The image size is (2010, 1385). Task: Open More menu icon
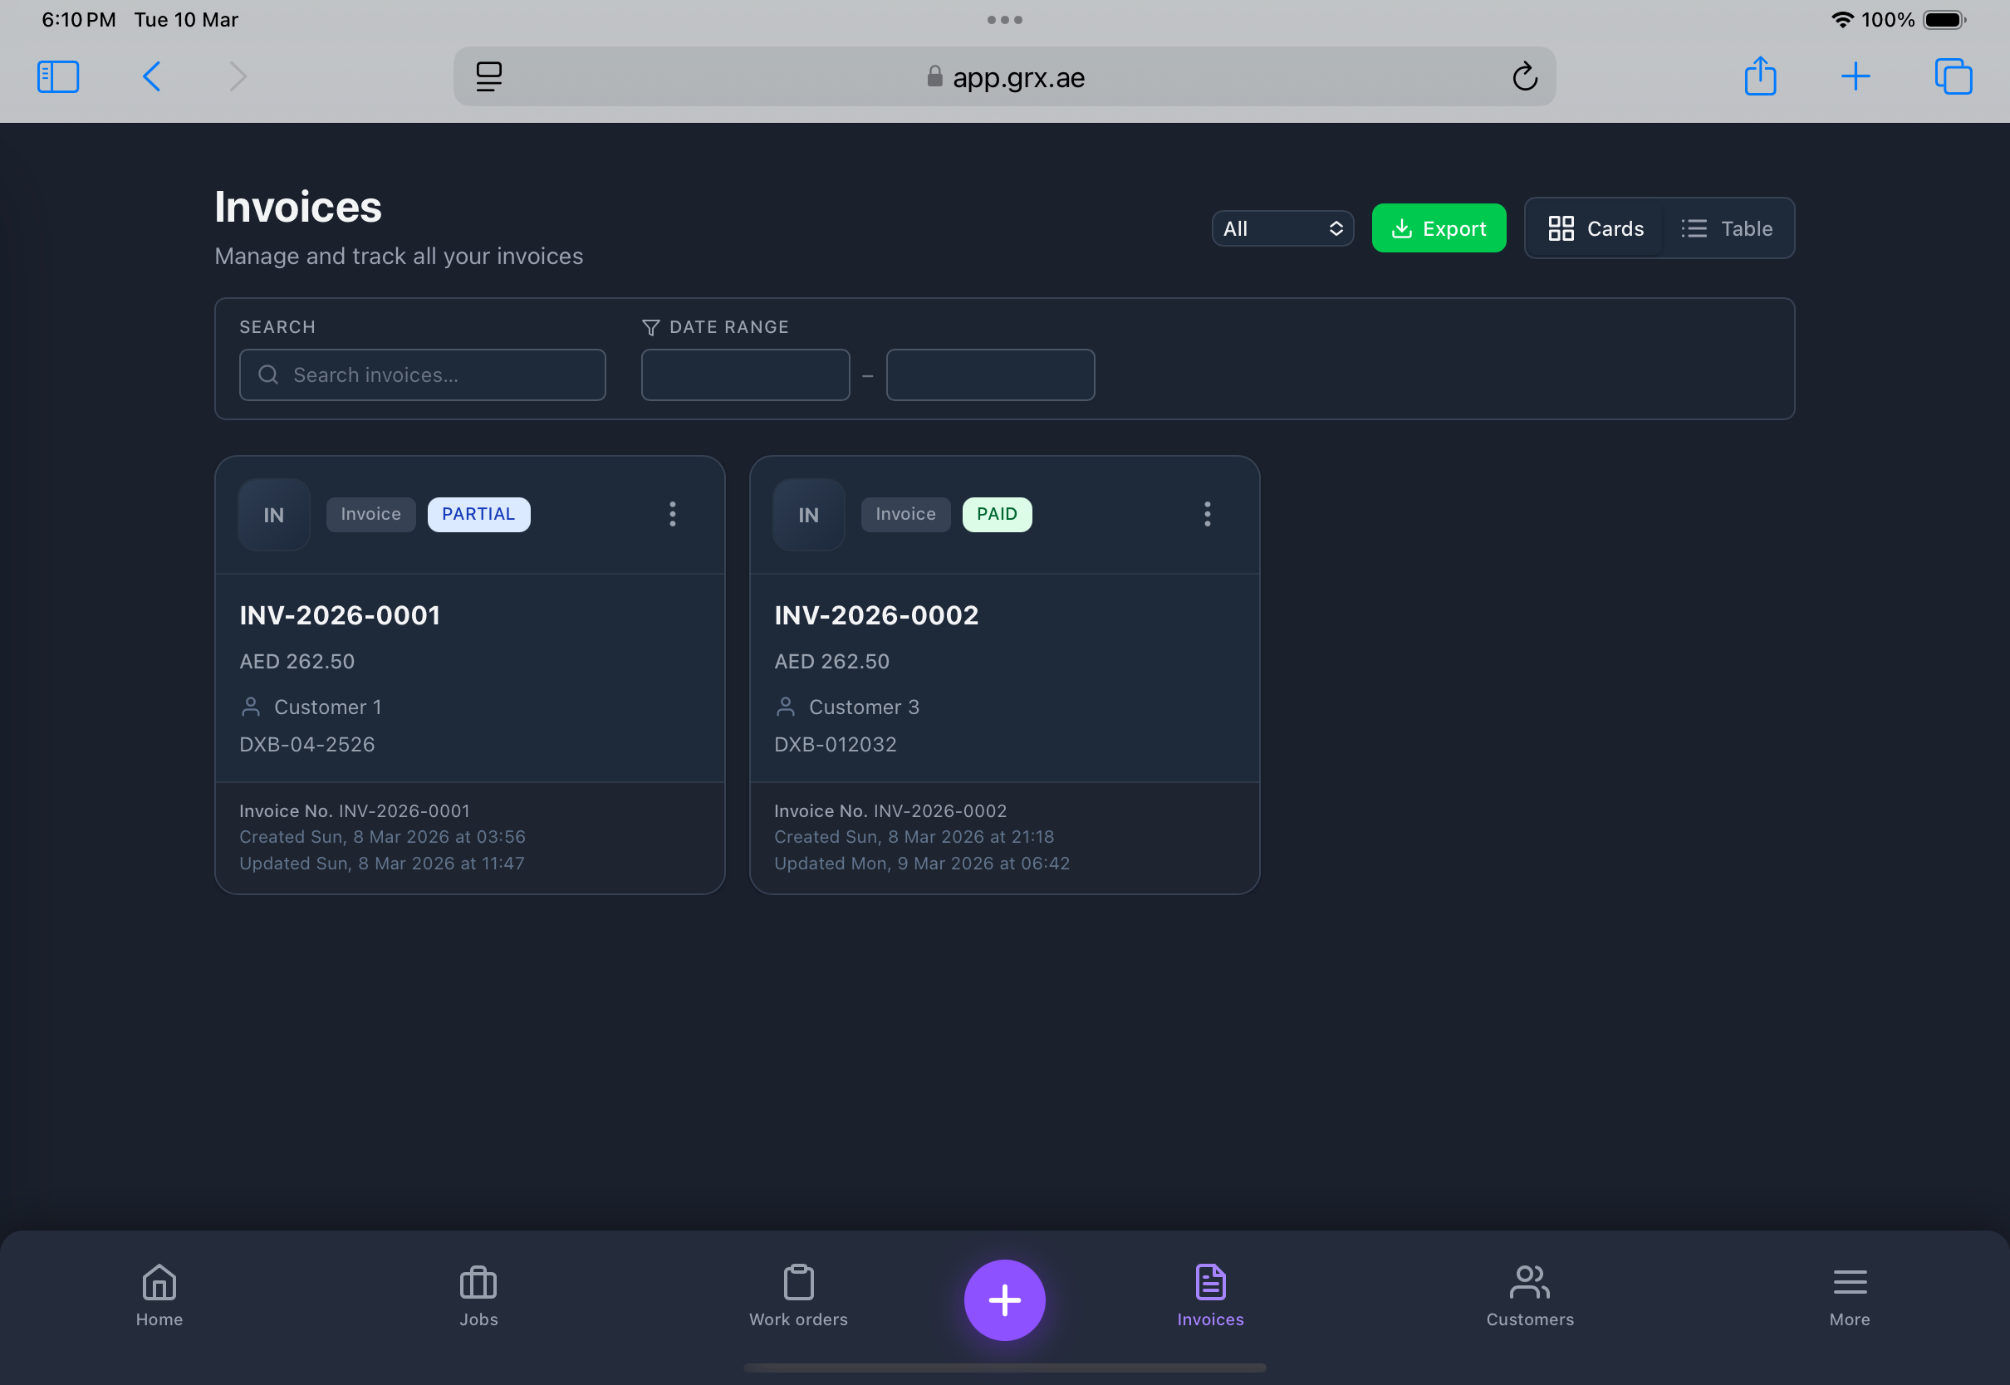[1850, 1279]
